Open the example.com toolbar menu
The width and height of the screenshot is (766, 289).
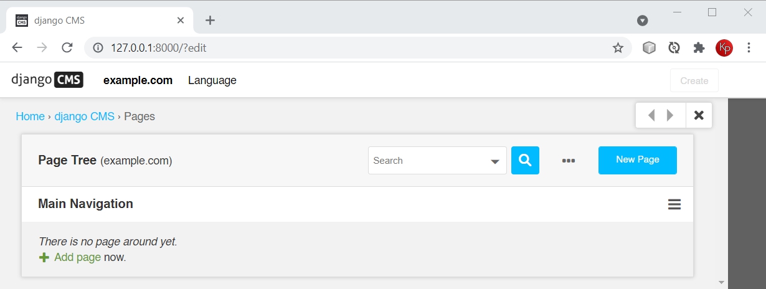pos(138,80)
